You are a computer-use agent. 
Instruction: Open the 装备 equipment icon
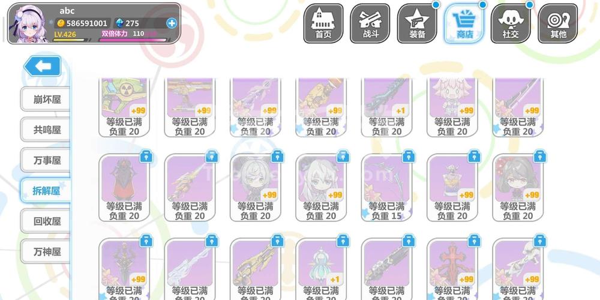coord(417,23)
